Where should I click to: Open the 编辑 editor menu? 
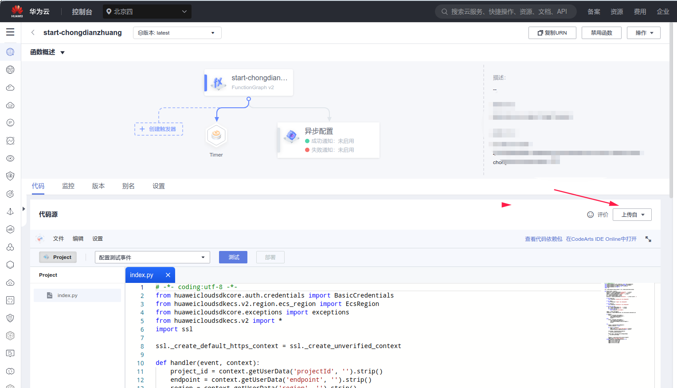[78, 239]
